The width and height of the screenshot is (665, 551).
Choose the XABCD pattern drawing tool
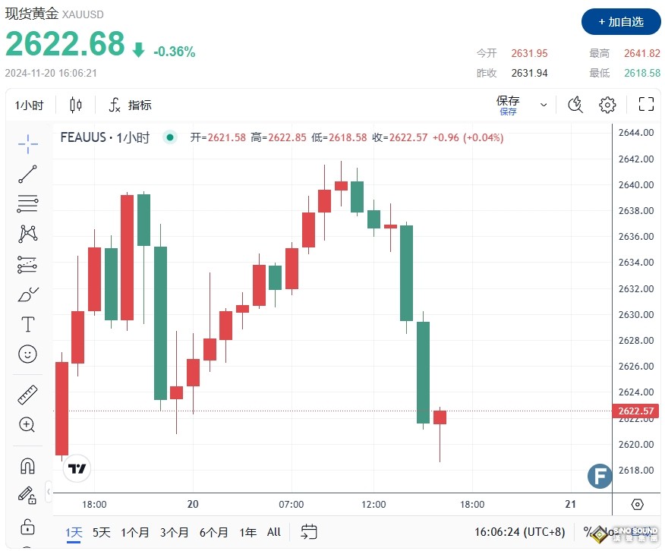(27, 234)
